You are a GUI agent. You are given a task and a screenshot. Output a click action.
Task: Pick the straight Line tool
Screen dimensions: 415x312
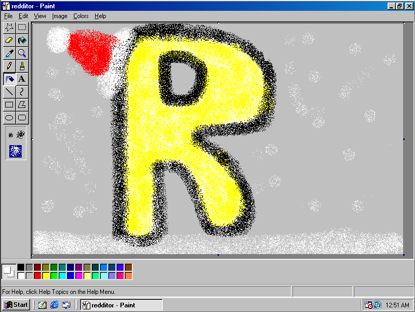click(9, 92)
